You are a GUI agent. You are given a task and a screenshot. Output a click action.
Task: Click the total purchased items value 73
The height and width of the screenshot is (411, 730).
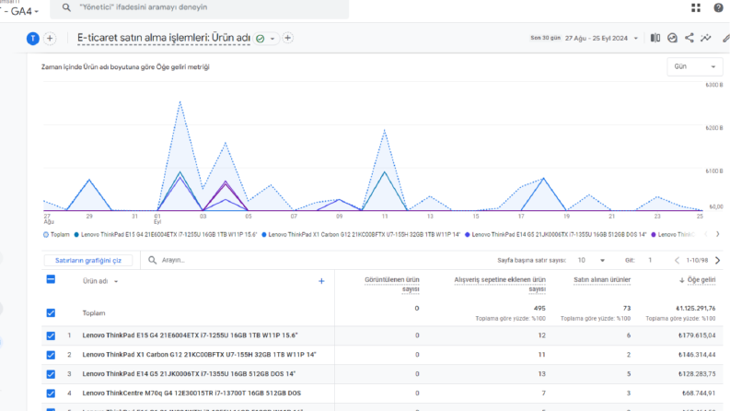point(627,308)
